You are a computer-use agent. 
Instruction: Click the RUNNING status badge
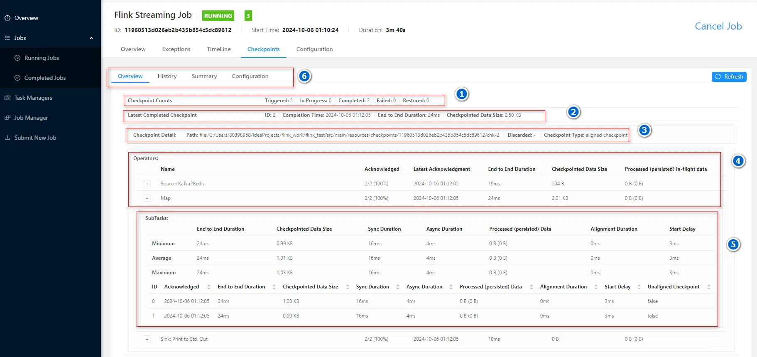[x=218, y=16]
